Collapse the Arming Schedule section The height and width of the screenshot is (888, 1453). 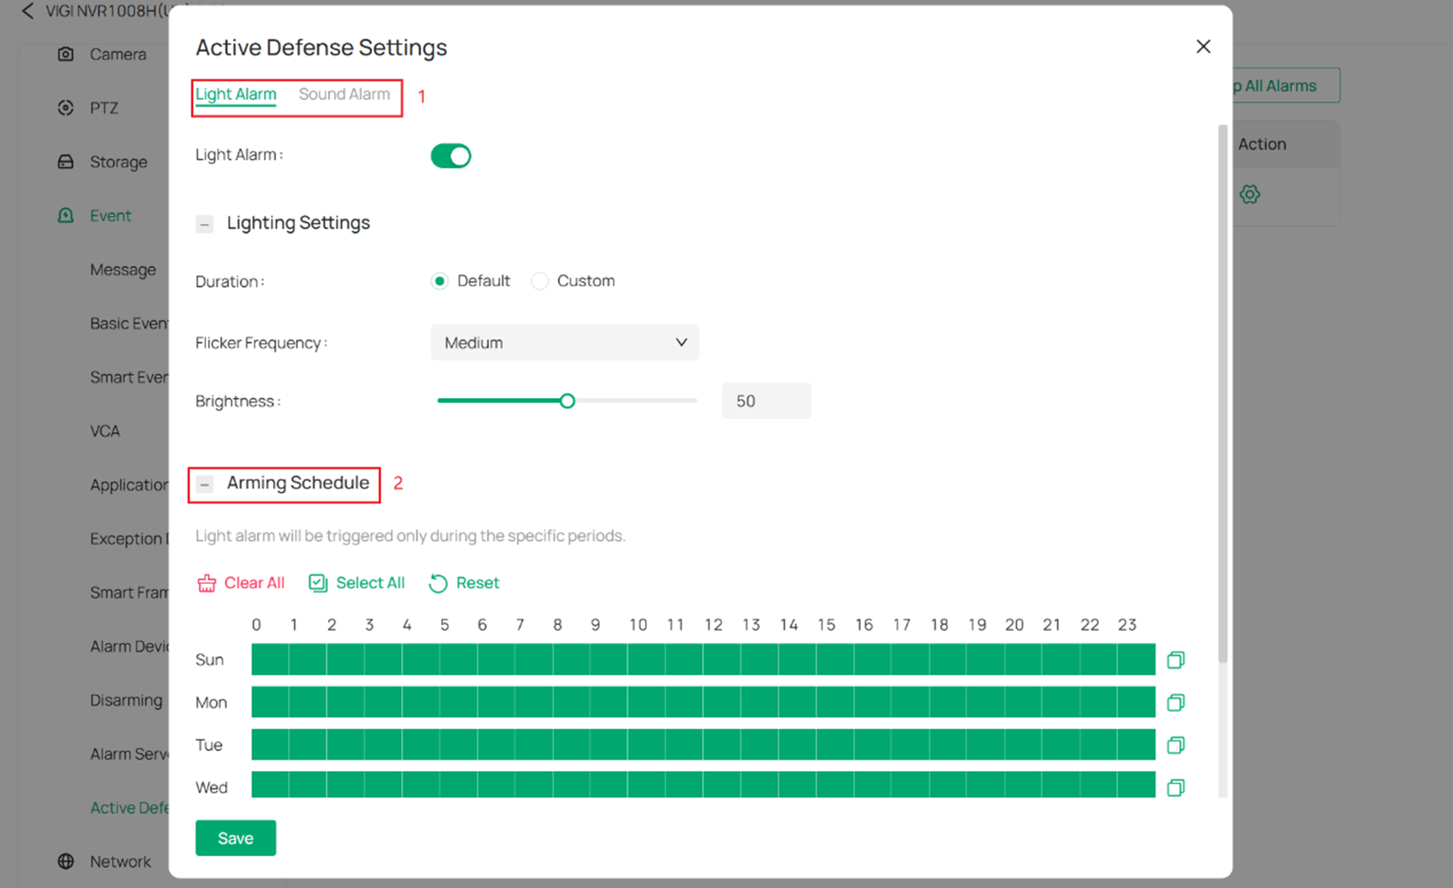(205, 485)
